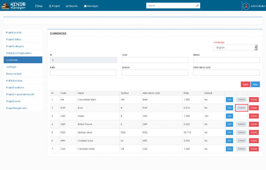Open the Messages menu
This screenshot has height=170, width=266.
[91, 6]
